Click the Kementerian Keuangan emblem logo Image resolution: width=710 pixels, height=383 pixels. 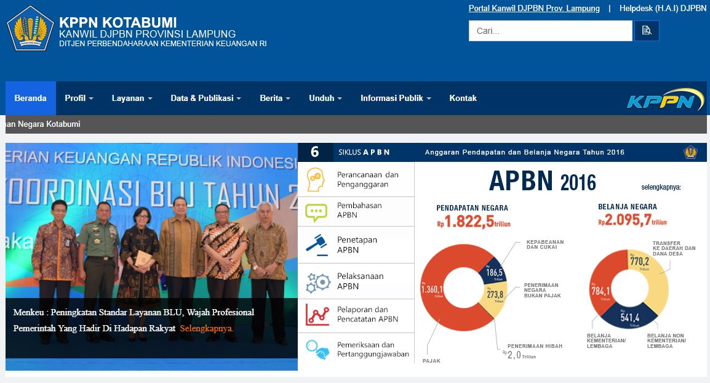pos(30,28)
